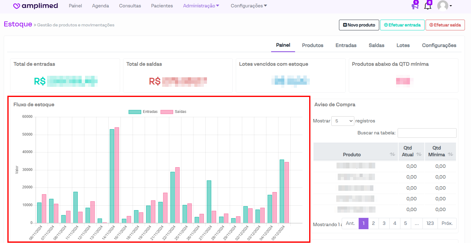Open the Mostrar registros count dropdown

pos(343,121)
